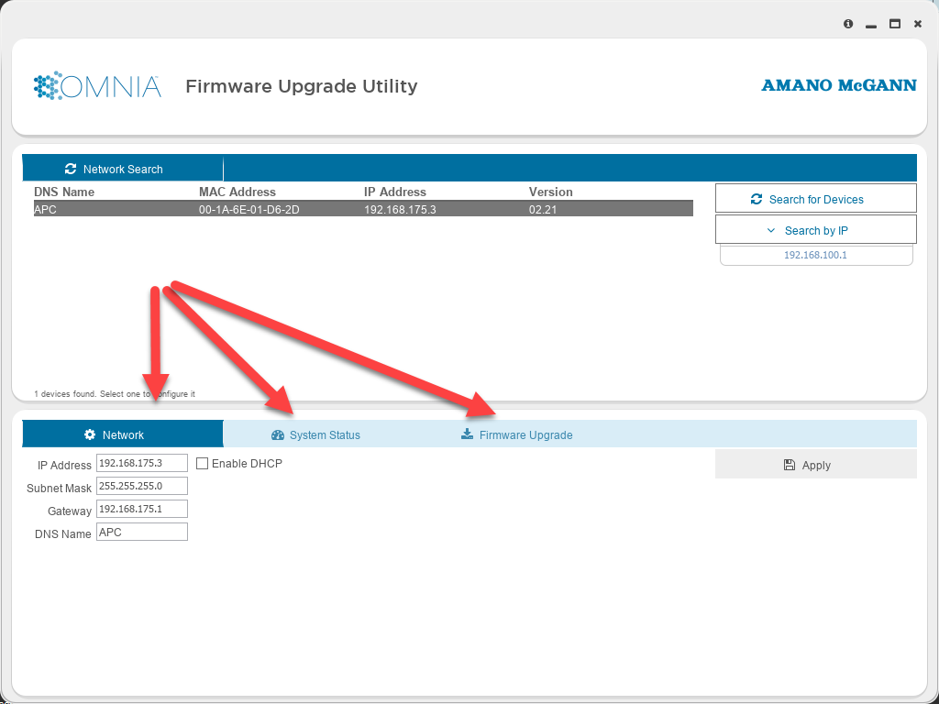This screenshot has height=704, width=939.
Task: Click the download icon beside Firmware Upgrade
Action: click(x=467, y=434)
